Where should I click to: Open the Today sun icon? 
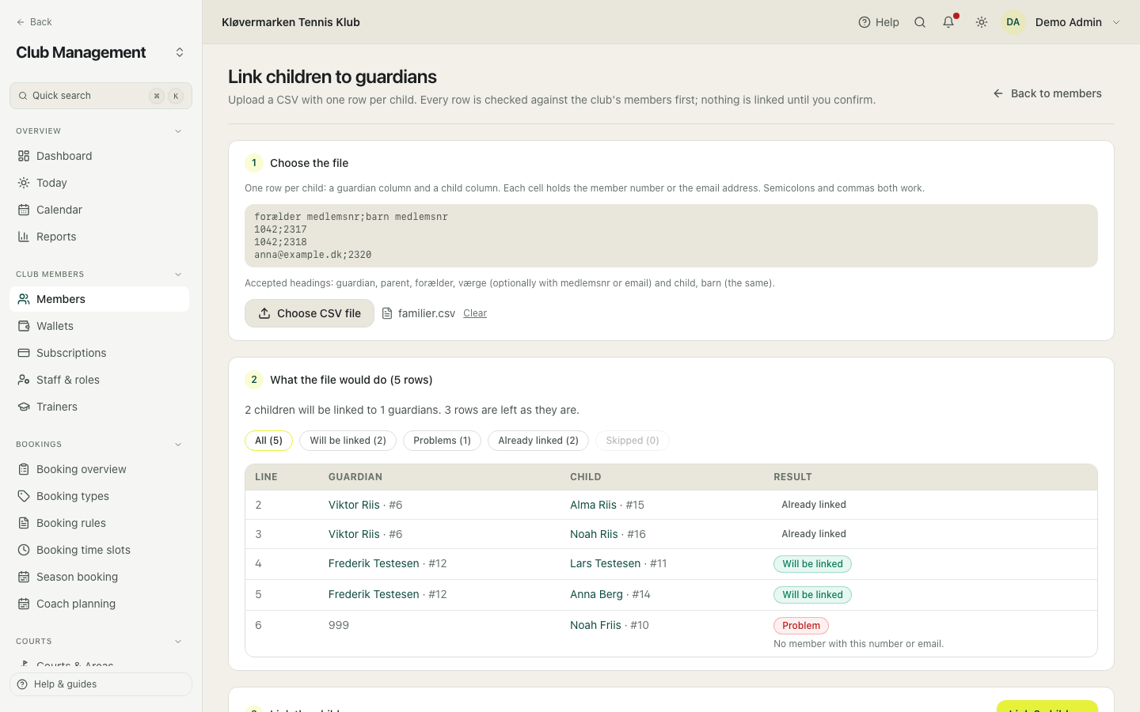24,183
